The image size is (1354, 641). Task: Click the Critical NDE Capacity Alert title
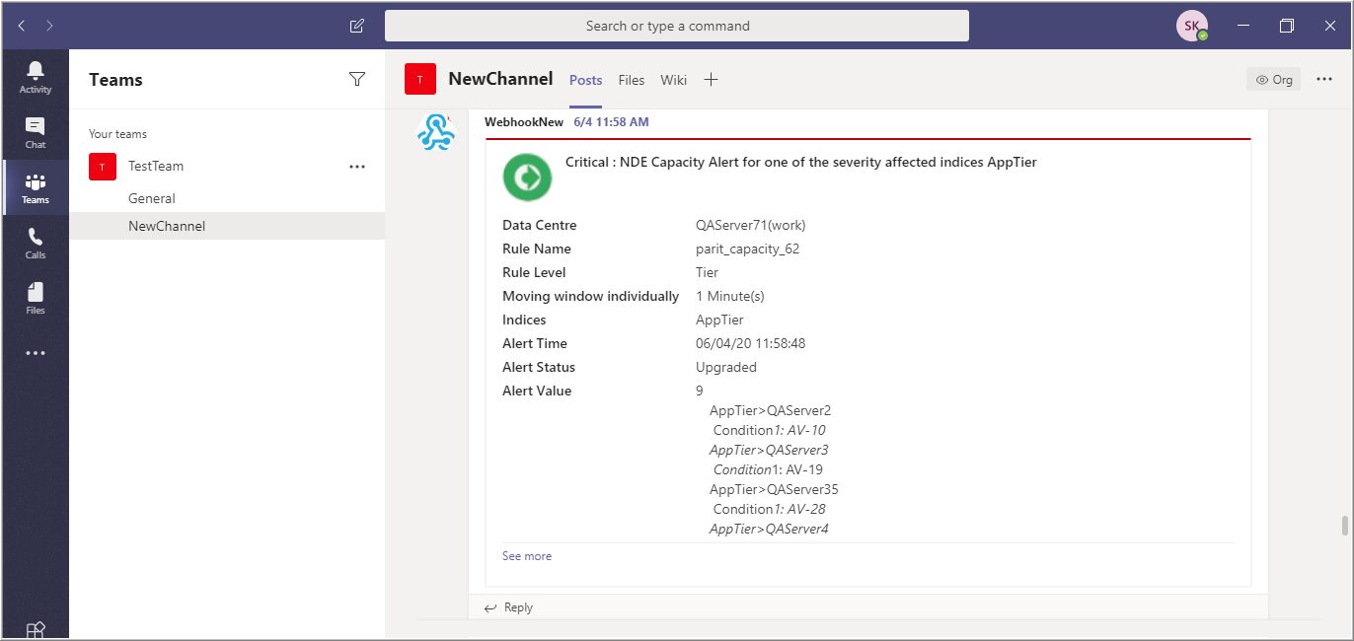(801, 162)
